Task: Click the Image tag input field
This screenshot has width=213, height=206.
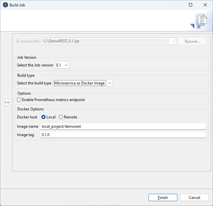Action: point(123,135)
